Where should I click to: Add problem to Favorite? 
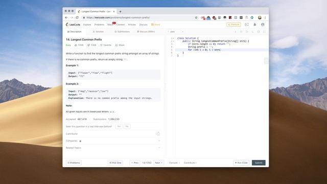(106, 45)
